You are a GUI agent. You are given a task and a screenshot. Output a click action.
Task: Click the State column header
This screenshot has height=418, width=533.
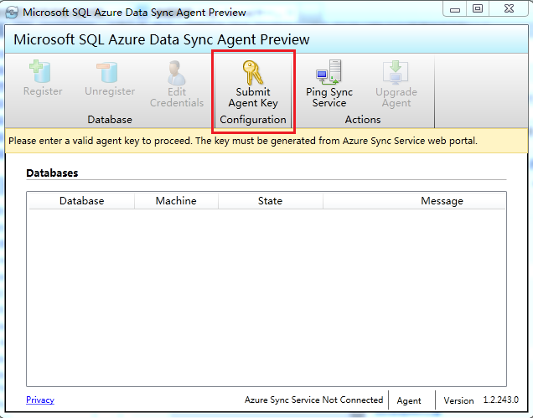(270, 201)
